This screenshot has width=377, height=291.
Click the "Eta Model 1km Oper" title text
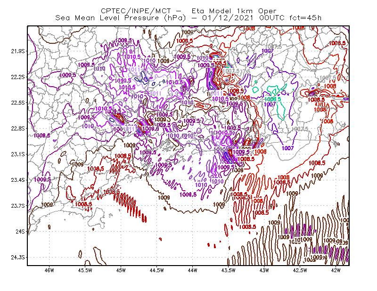click(x=234, y=11)
